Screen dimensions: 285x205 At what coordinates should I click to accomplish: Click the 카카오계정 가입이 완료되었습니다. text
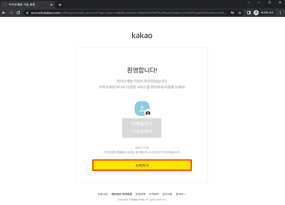point(142,81)
